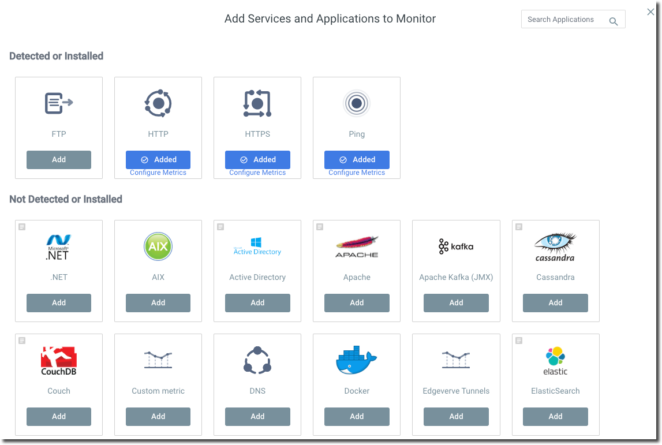
Task: Click the Search Applications field
Action: [563, 19]
